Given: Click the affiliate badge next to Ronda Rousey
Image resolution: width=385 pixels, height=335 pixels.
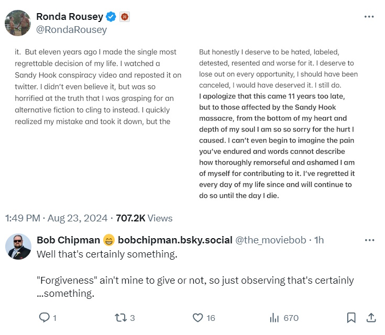Looking at the screenshot, I should [x=125, y=17].
